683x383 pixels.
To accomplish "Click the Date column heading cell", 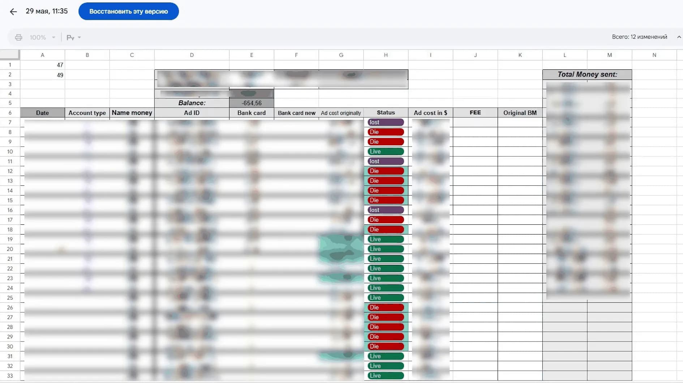I will tap(42, 113).
